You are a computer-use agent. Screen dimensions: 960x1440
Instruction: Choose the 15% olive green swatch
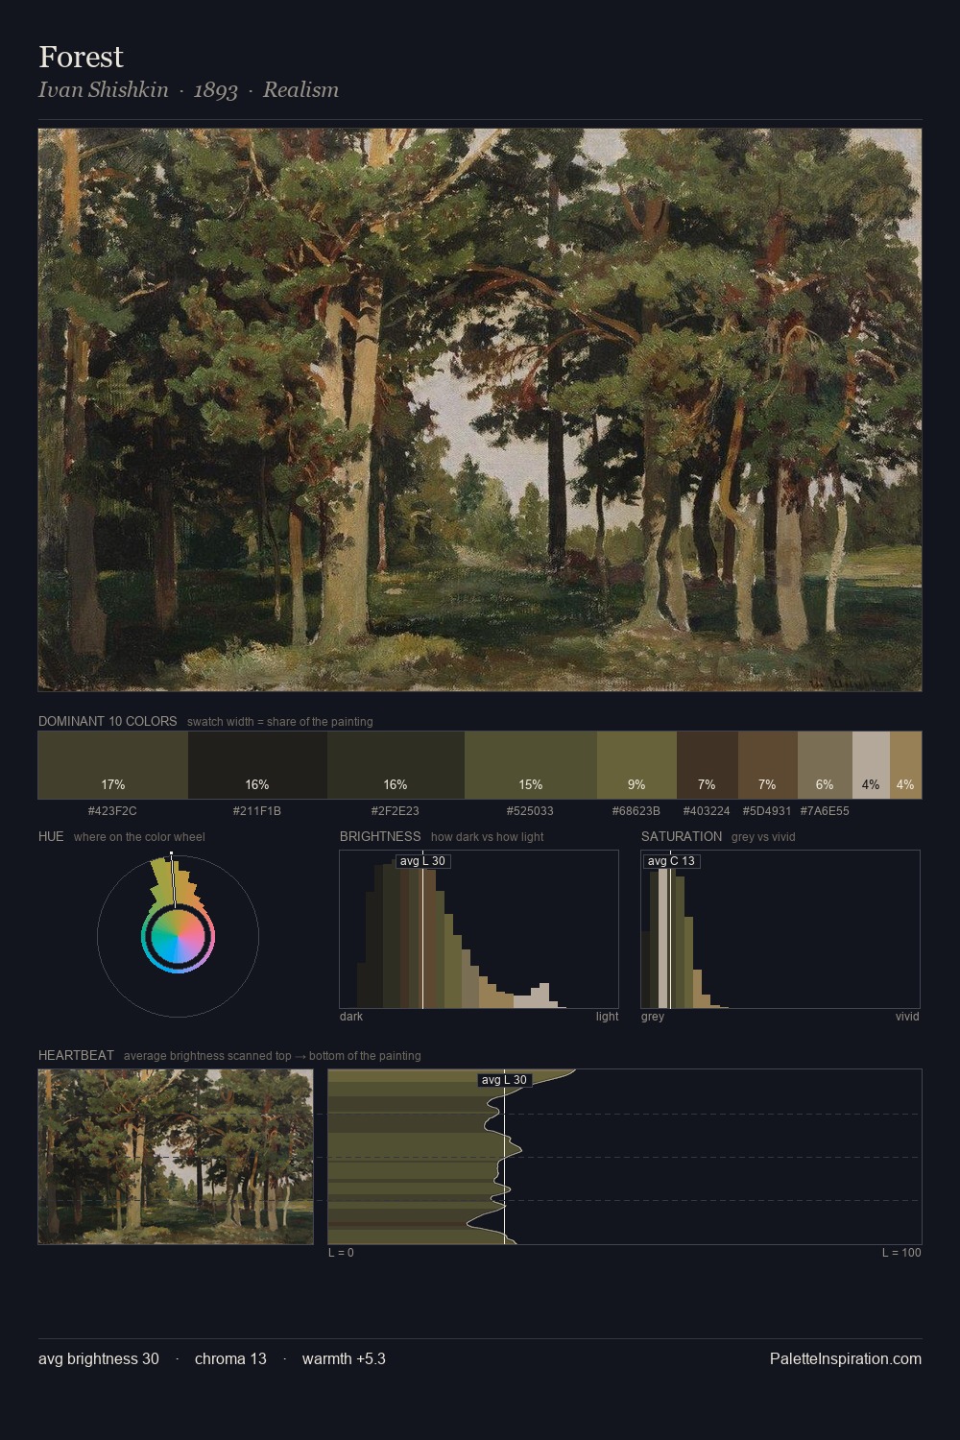coord(531,765)
